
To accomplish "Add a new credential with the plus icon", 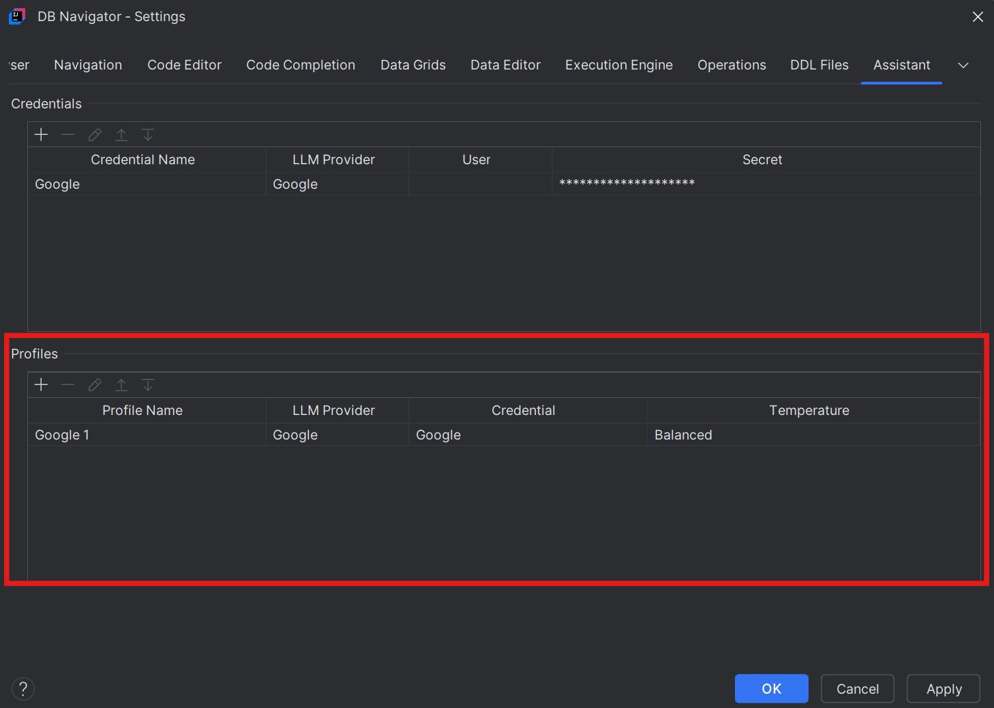I will click(x=42, y=135).
